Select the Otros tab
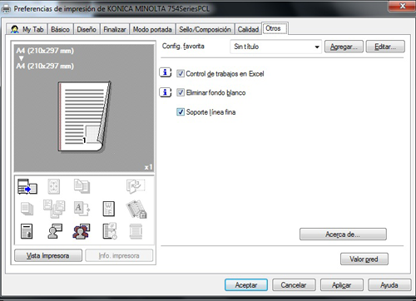Viewport: 416px width, 301px height. point(274,28)
